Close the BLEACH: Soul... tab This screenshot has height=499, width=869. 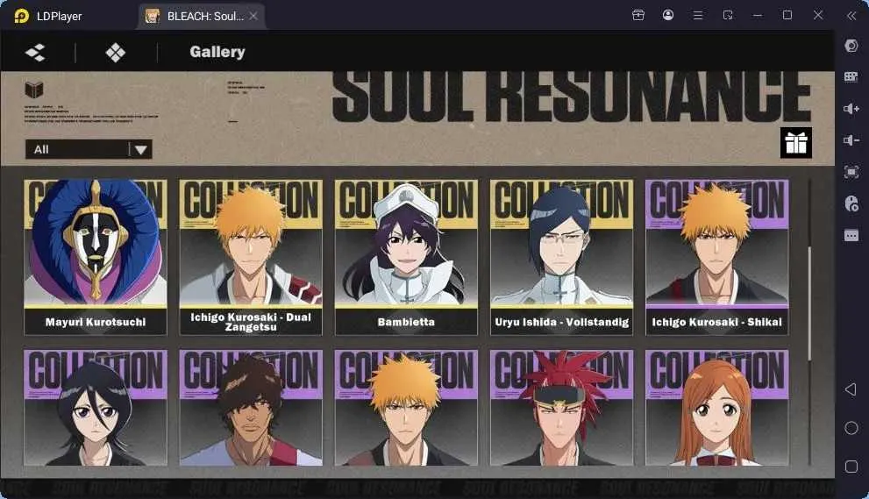click(253, 16)
